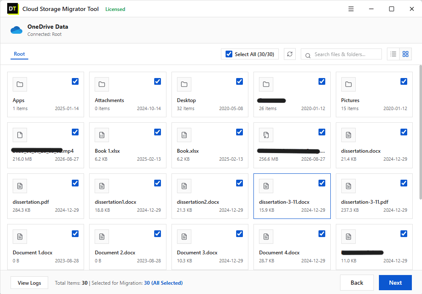This screenshot has height=294, width=422.
Task: Click the 30 (All Selected) link
Action: coord(163,283)
